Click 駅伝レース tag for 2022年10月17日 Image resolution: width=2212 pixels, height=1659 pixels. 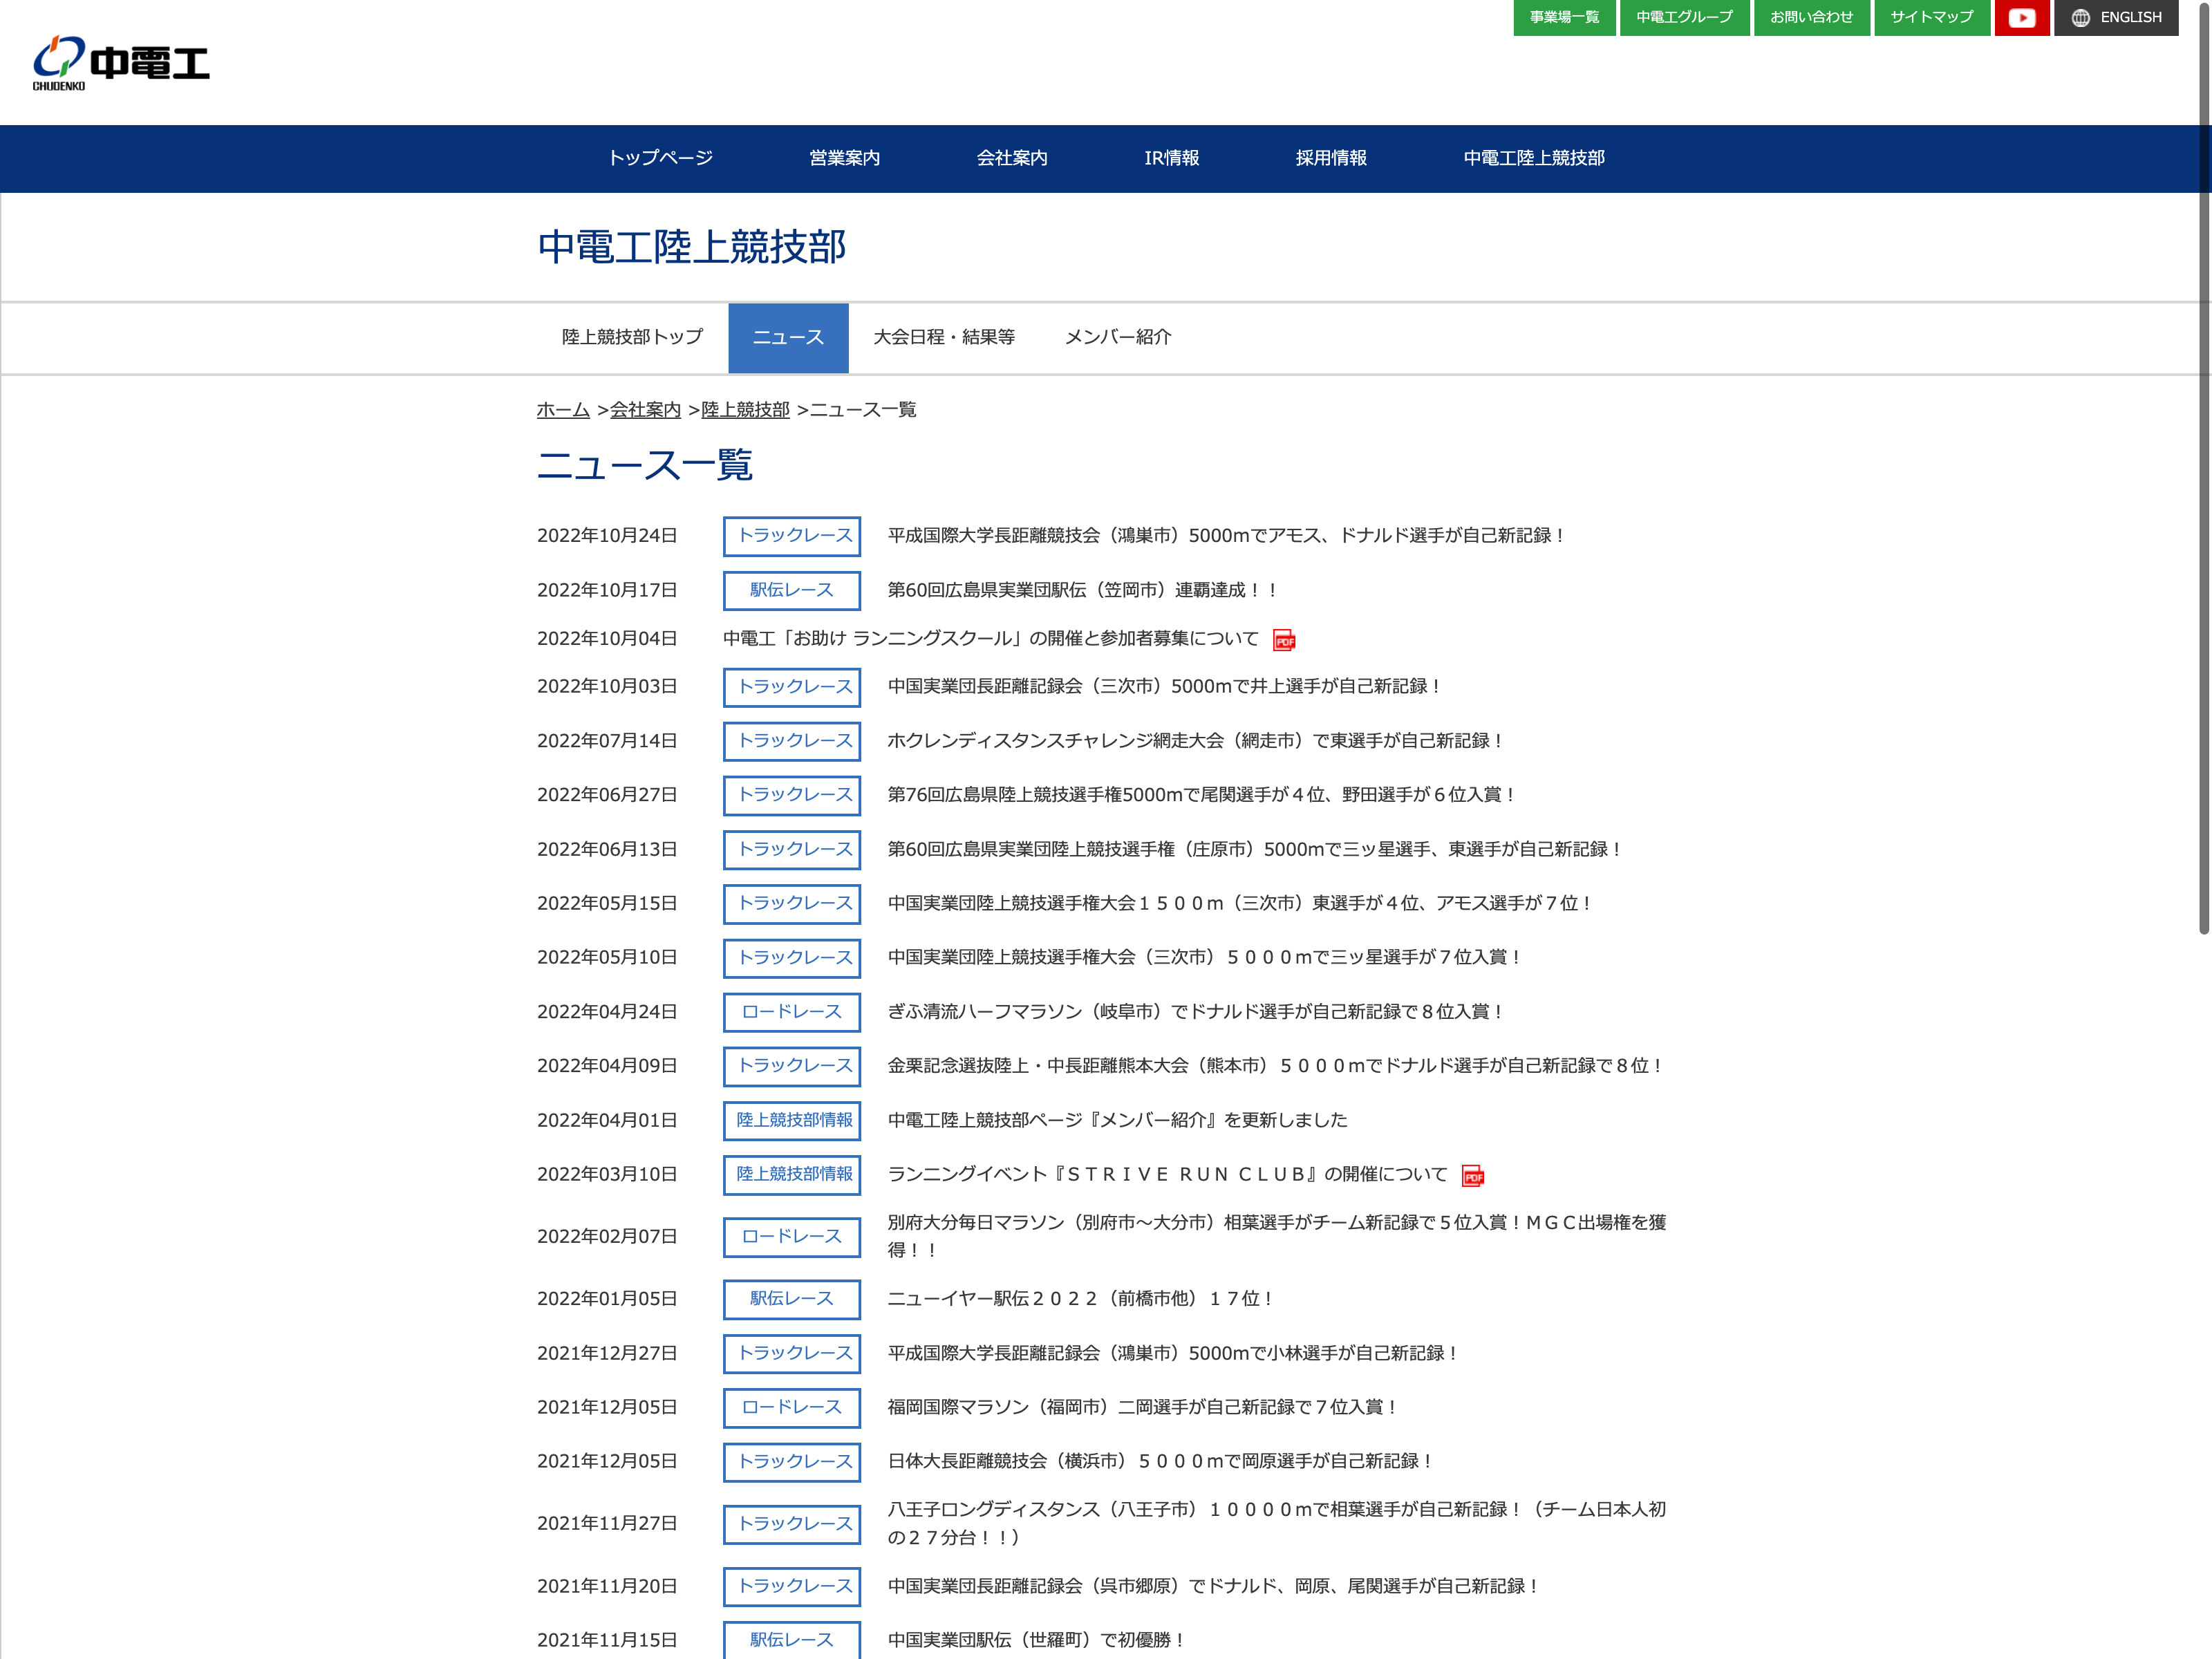tap(792, 591)
